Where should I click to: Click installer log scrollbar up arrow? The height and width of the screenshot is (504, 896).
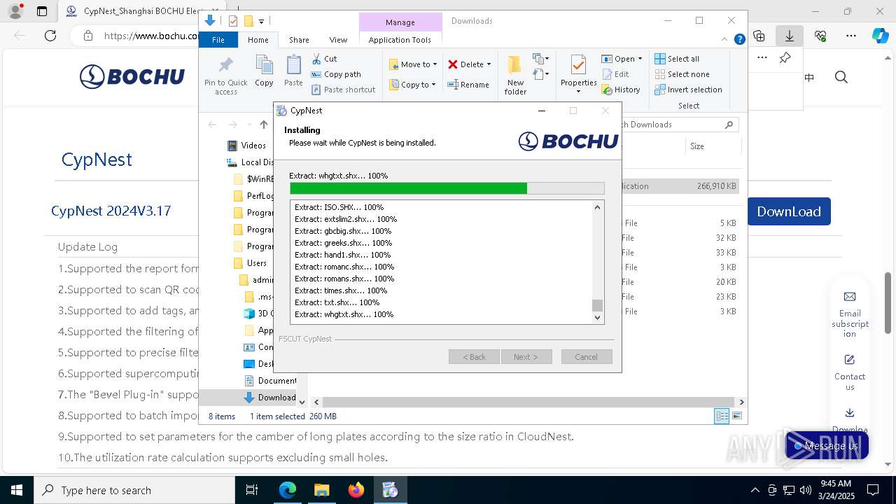coord(597,207)
